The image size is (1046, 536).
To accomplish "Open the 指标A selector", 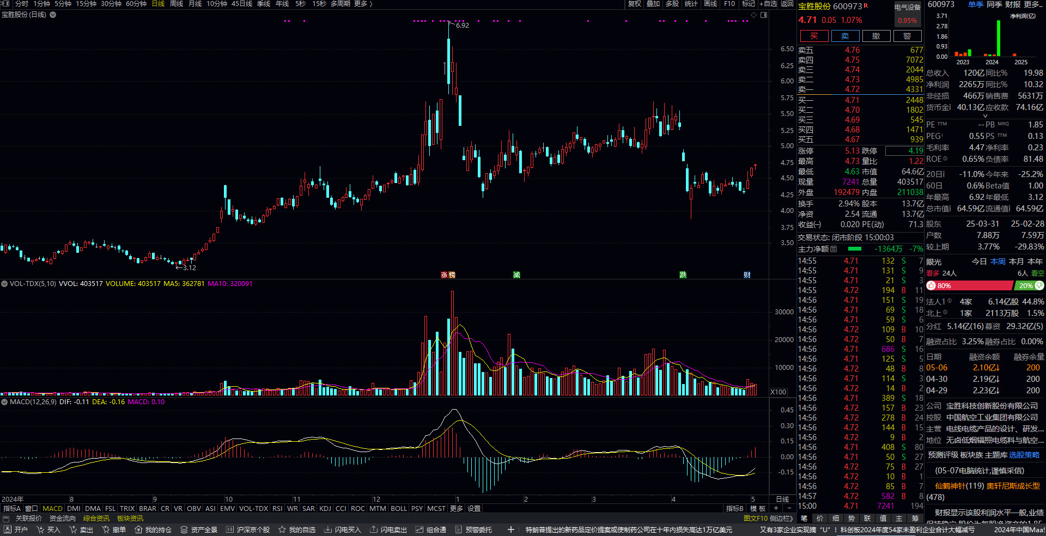I will click(12, 508).
